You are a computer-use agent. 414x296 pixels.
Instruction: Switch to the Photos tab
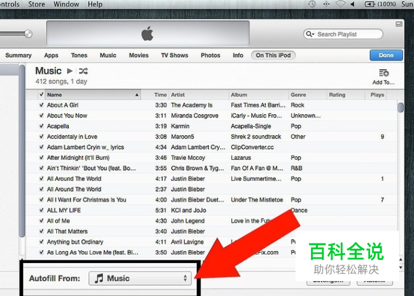[x=211, y=56]
